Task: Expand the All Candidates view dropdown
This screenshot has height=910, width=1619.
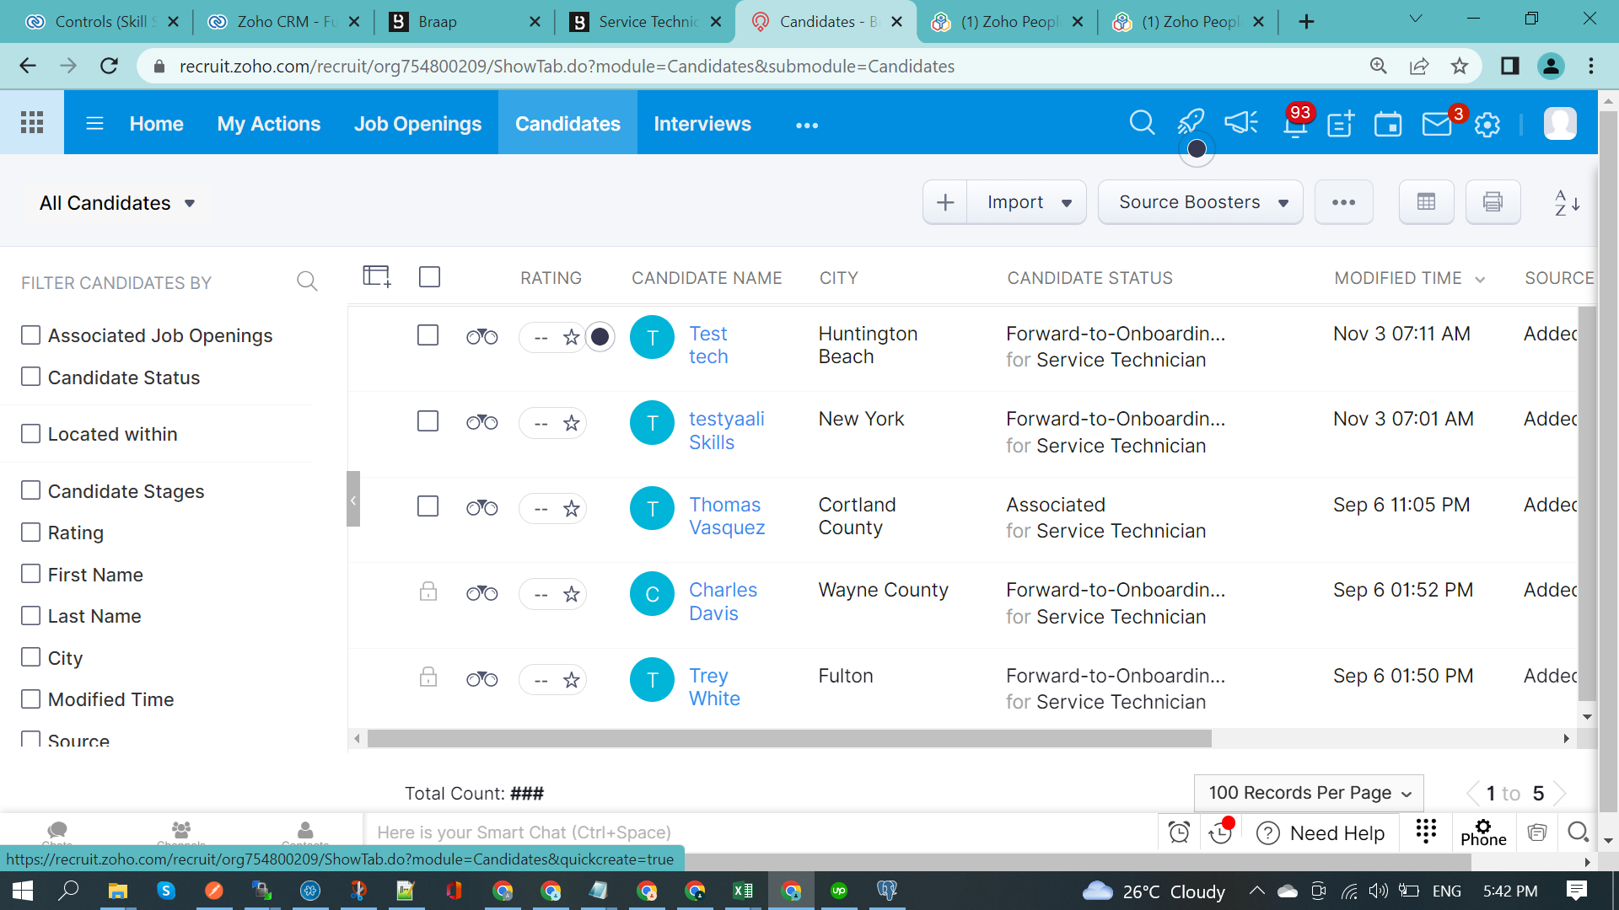Action: coord(117,203)
